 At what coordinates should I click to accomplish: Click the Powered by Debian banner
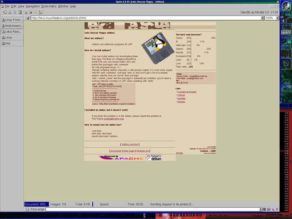click(154, 158)
